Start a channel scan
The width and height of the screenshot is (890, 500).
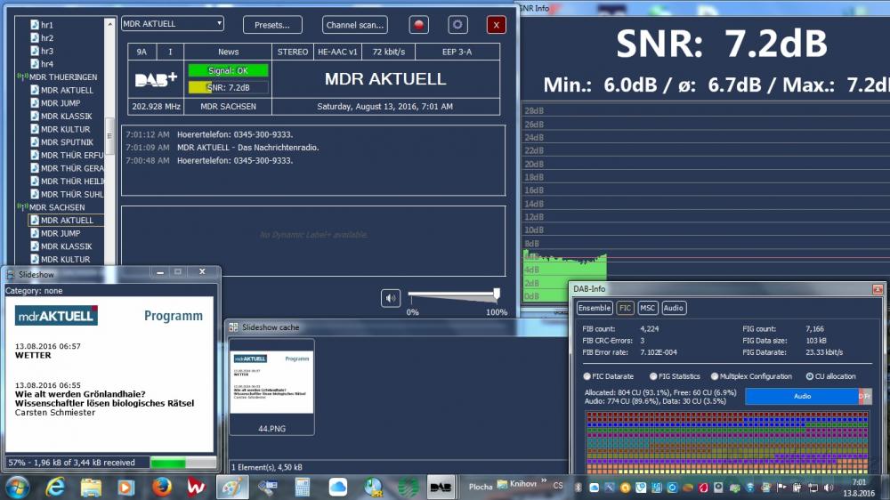355,25
